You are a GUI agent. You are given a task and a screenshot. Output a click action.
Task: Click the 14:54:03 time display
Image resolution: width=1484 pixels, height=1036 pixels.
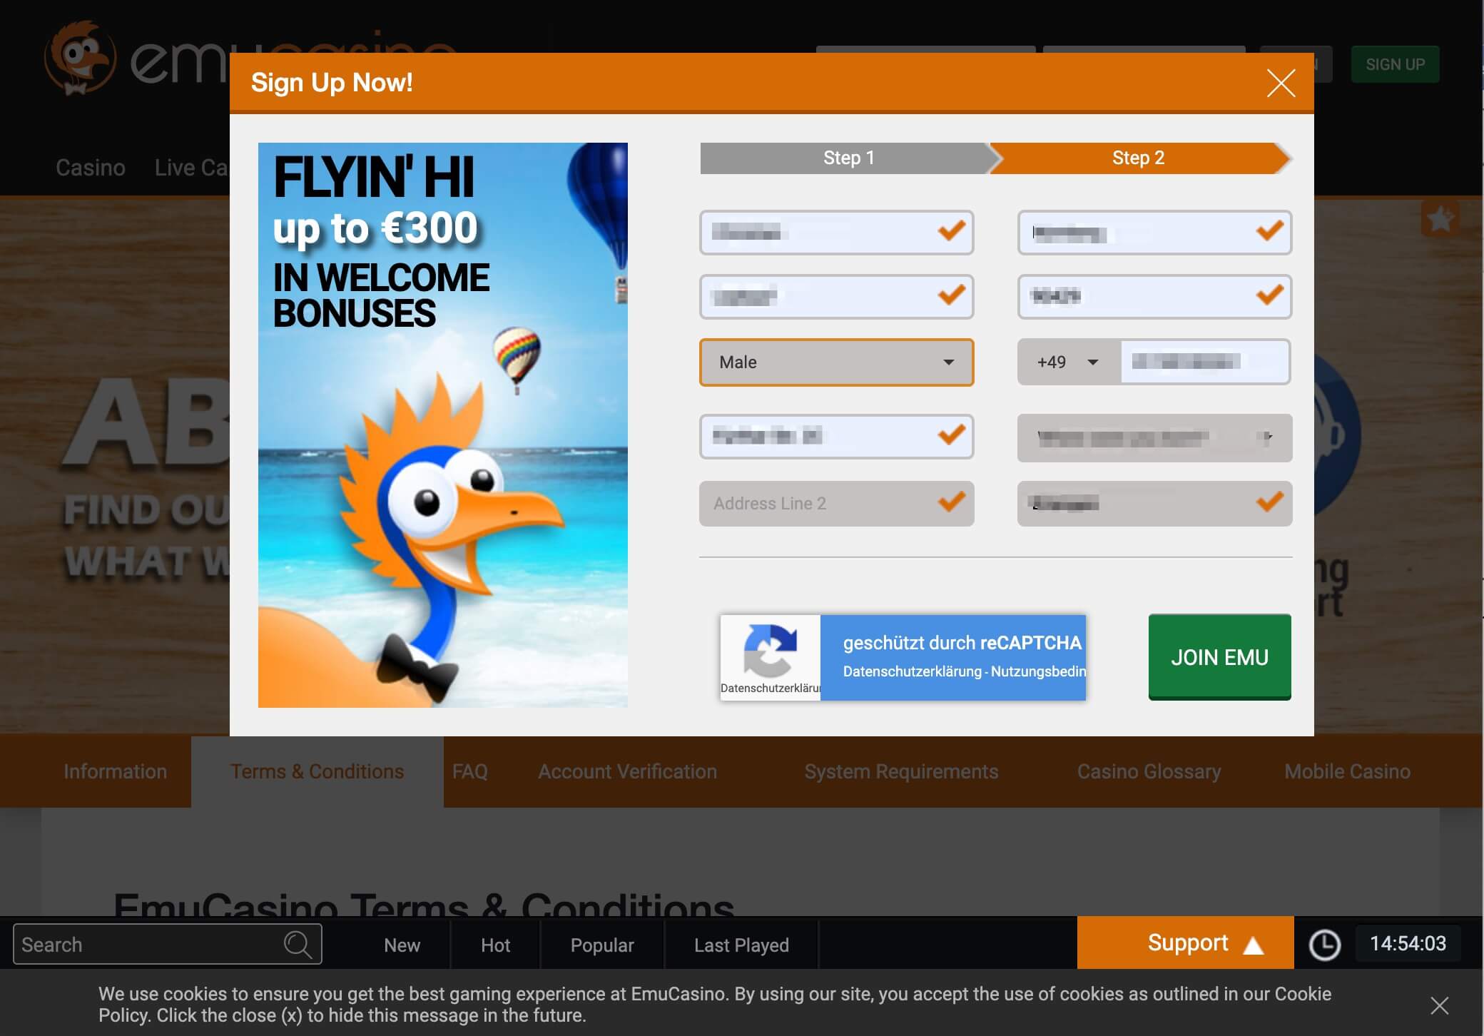click(x=1408, y=943)
